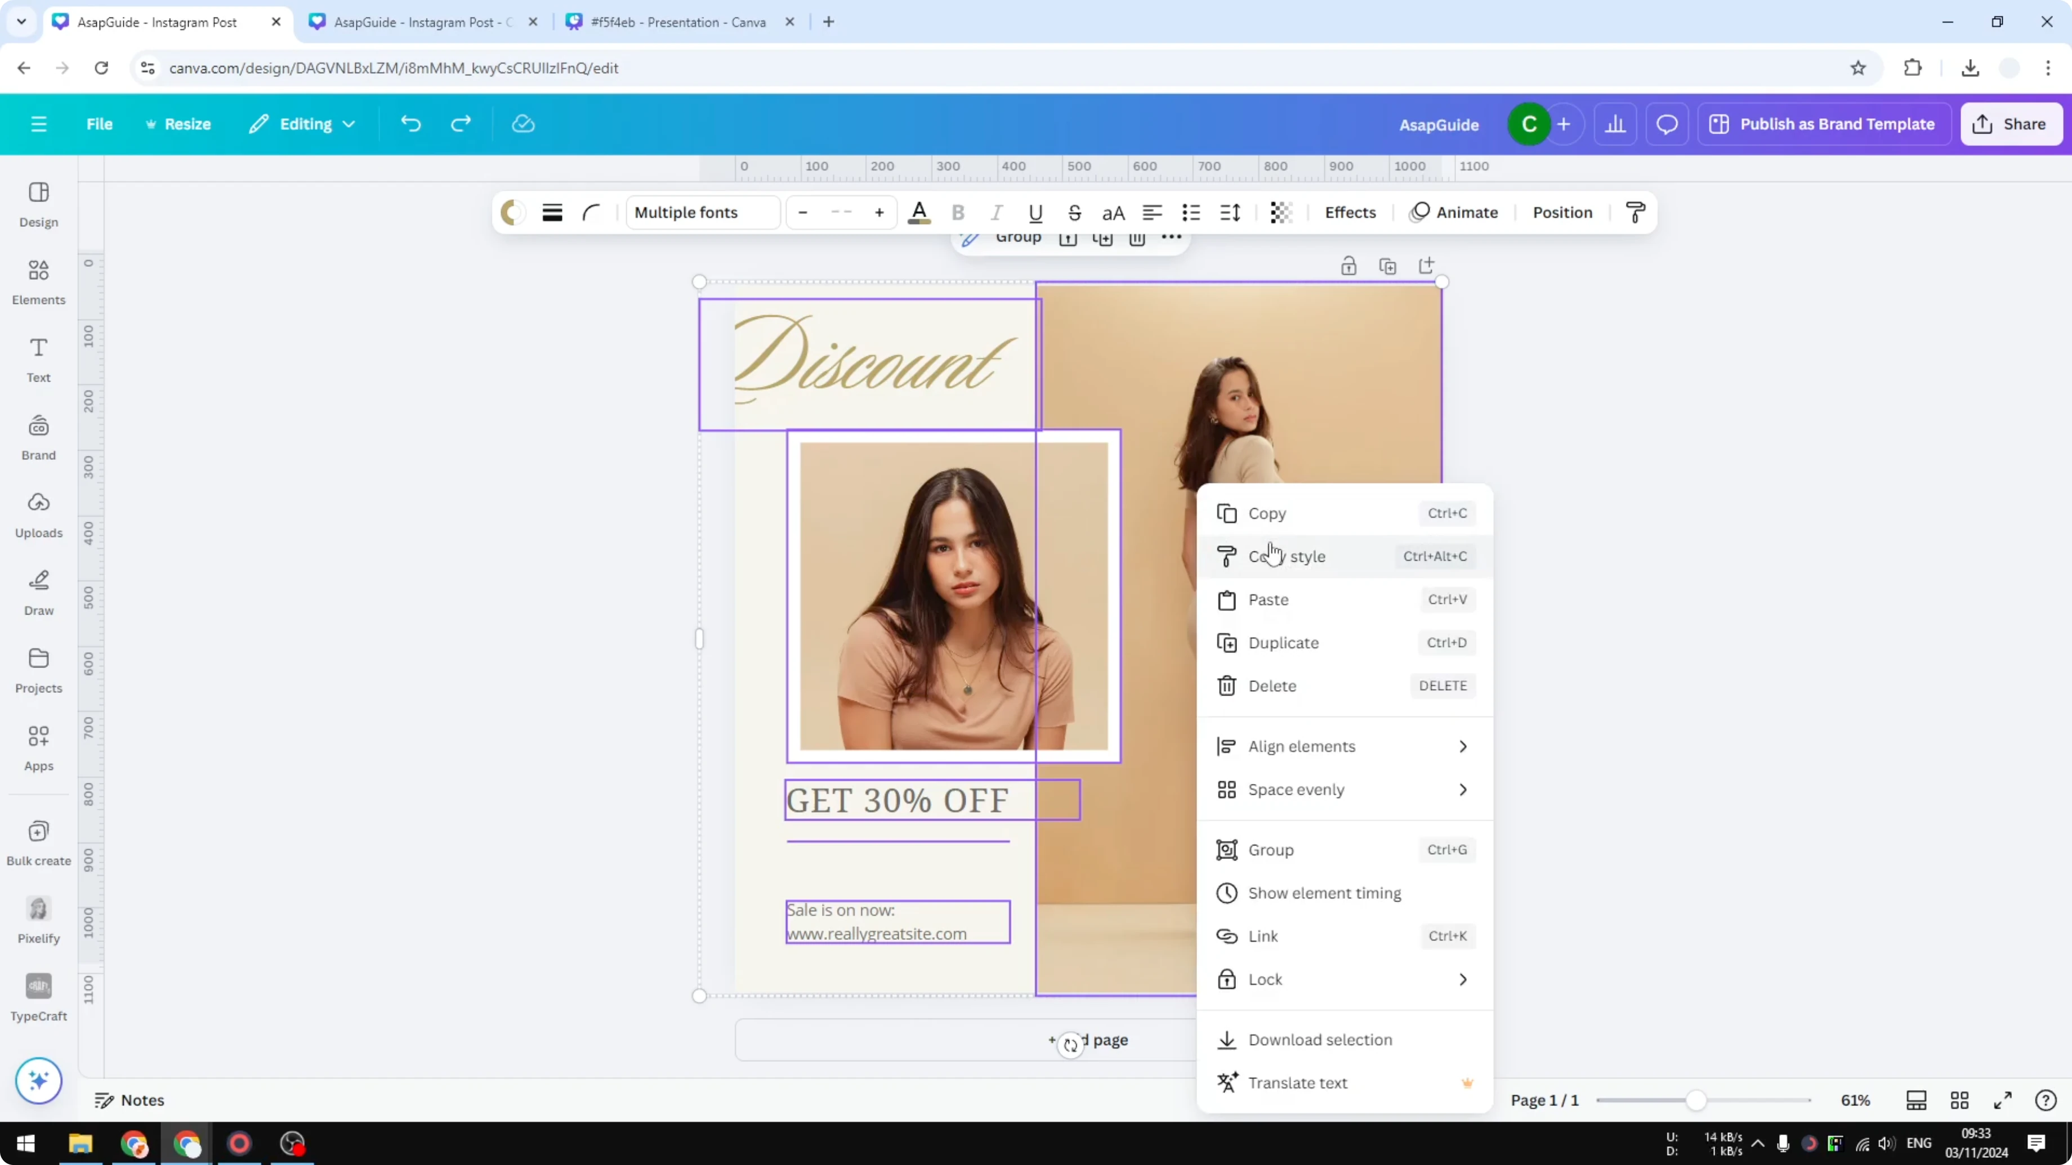Screen dimensions: 2072x1165
Task: Open the File menu
Action: [100, 124]
